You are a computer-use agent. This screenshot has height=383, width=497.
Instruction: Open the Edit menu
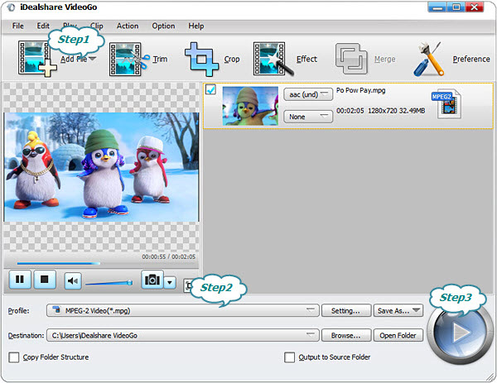coord(43,26)
